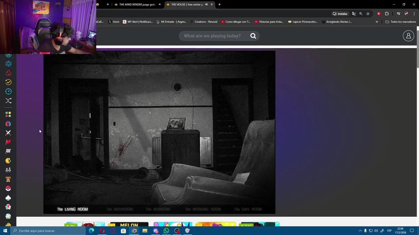419x235 pixels.
Task: Open the volume control in system tray
Action: [x=376, y=231]
